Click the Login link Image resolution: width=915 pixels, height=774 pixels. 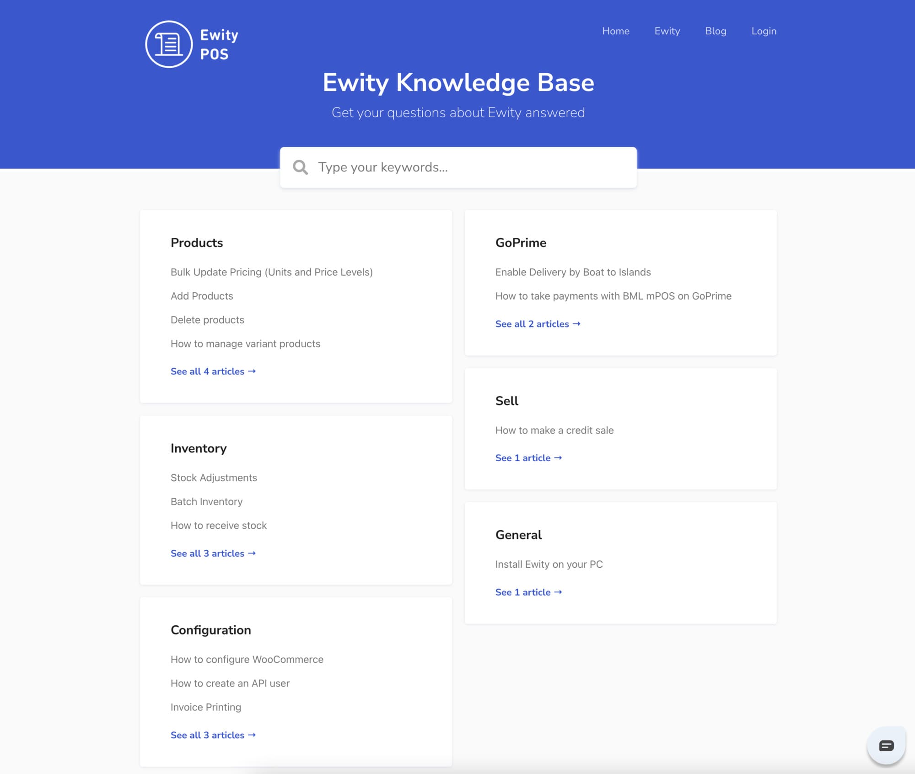point(764,31)
